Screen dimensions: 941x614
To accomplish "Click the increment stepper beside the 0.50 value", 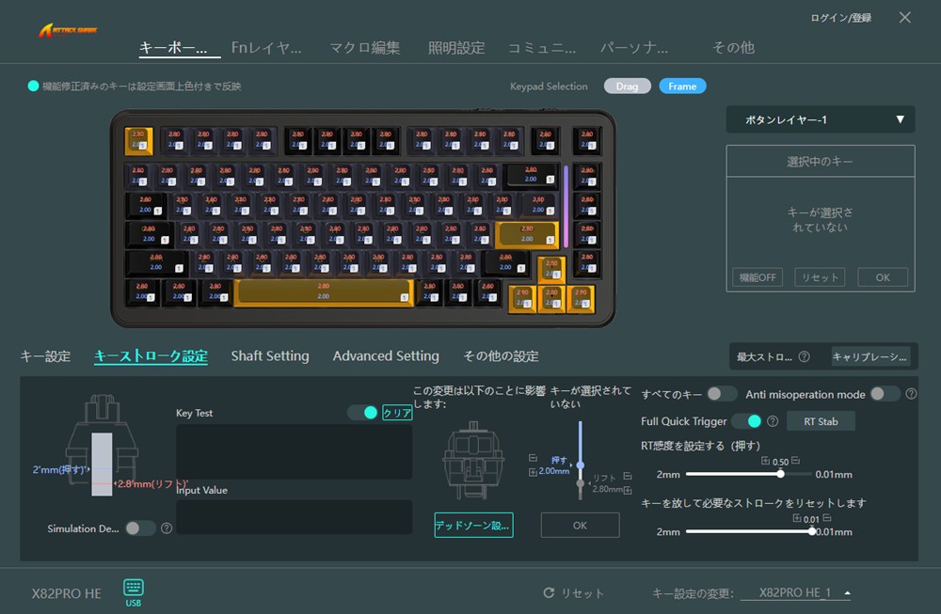I will click(765, 460).
